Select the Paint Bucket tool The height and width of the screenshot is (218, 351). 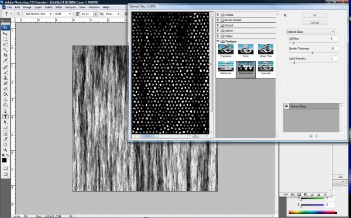(5, 94)
